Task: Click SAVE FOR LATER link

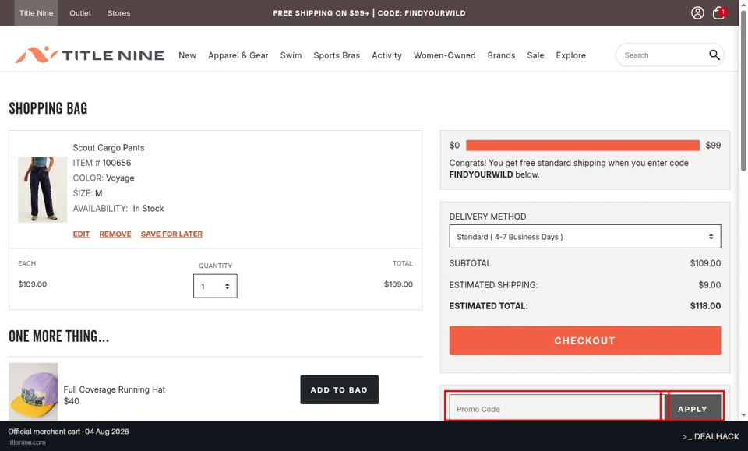Action: (x=171, y=234)
